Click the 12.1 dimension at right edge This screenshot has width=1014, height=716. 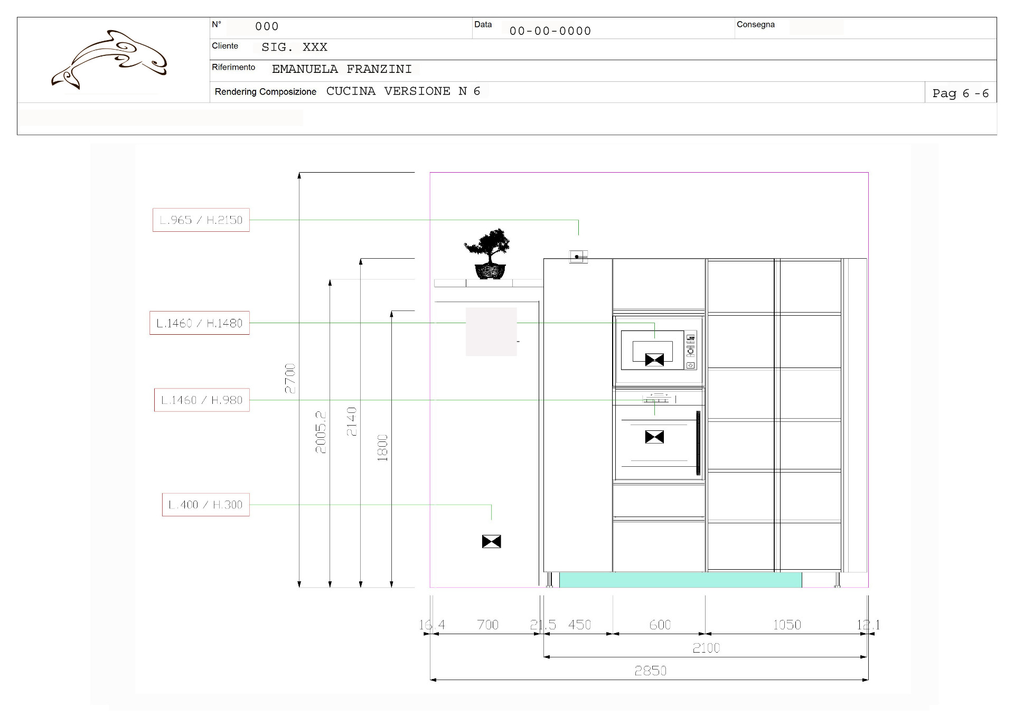click(x=868, y=625)
